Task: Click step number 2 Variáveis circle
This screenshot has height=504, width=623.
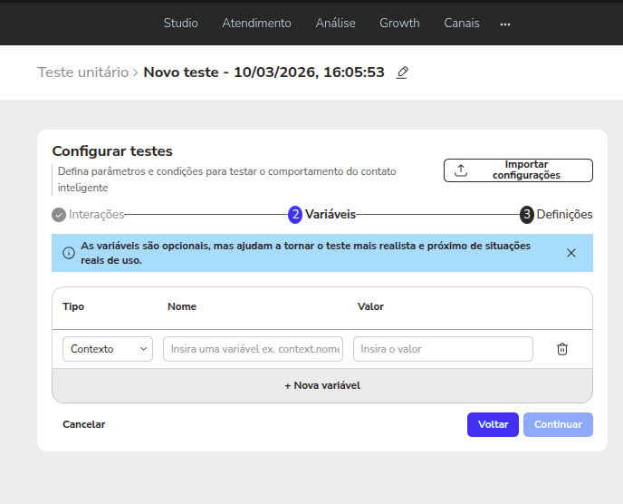Action: pyautogui.click(x=294, y=215)
